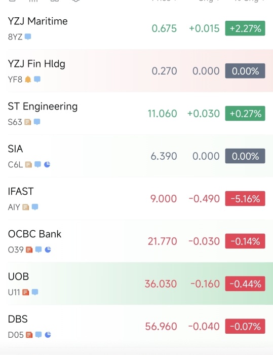The height and width of the screenshot is (355, 273).
Task: Click the red news icon next to O39
Action: 29,250
